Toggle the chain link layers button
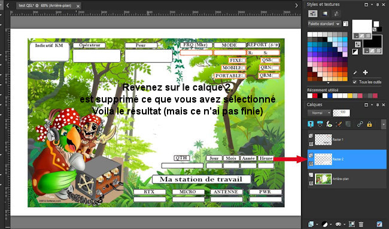 [x=360, y=124]
